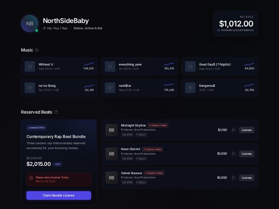Click the account balance amount
This screenshot has height=209, width=279.
tap(236, 24)
